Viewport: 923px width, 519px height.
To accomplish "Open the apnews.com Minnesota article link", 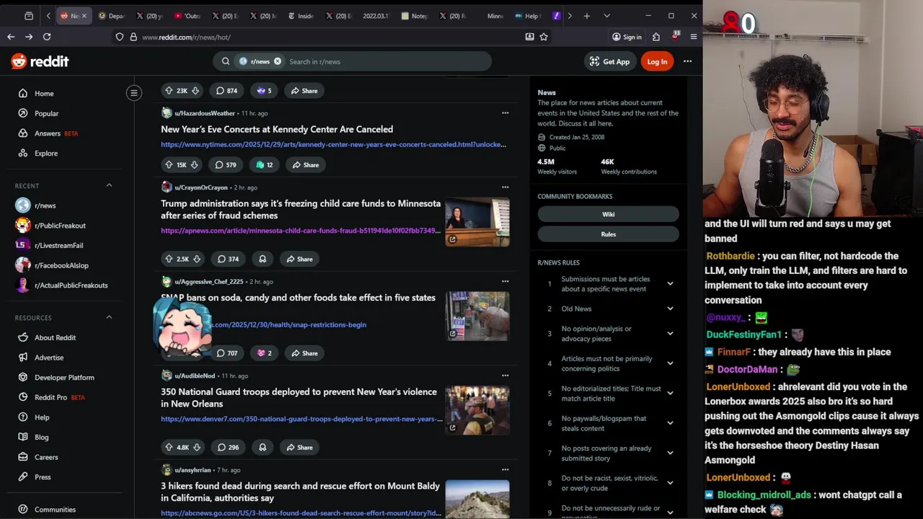I will click(x=301, y=231).
